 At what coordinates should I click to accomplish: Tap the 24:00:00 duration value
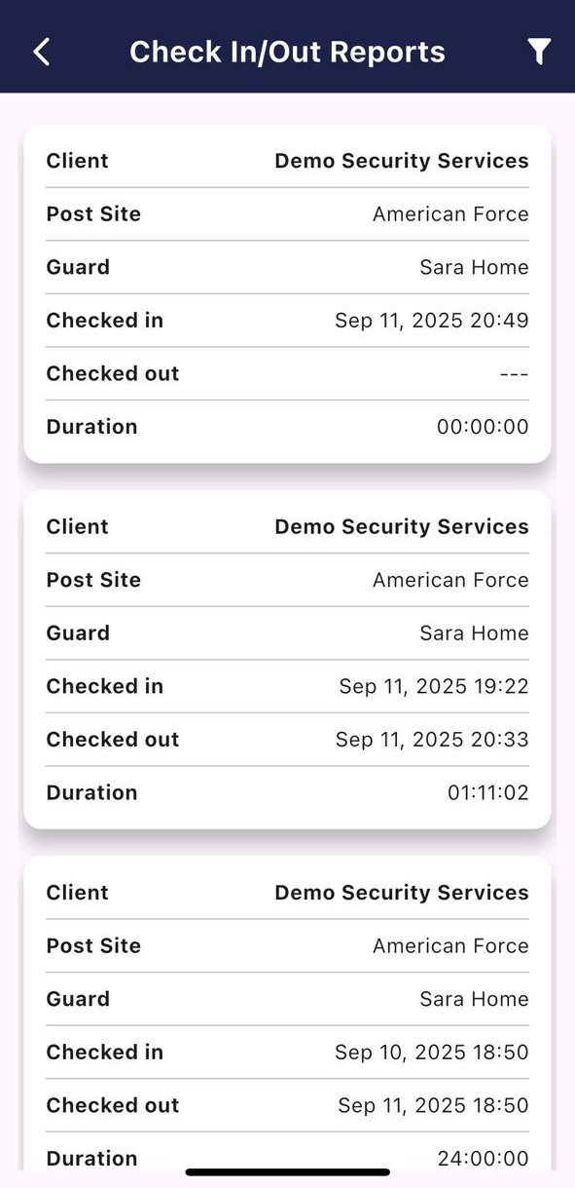[x=484, y=1158]
